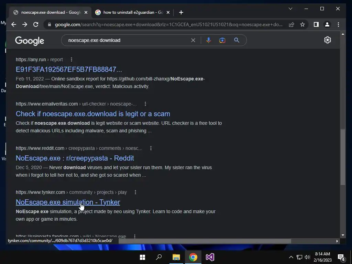Go to the Google logo homepage
The image size is (352, 264).
coord(30,41)
